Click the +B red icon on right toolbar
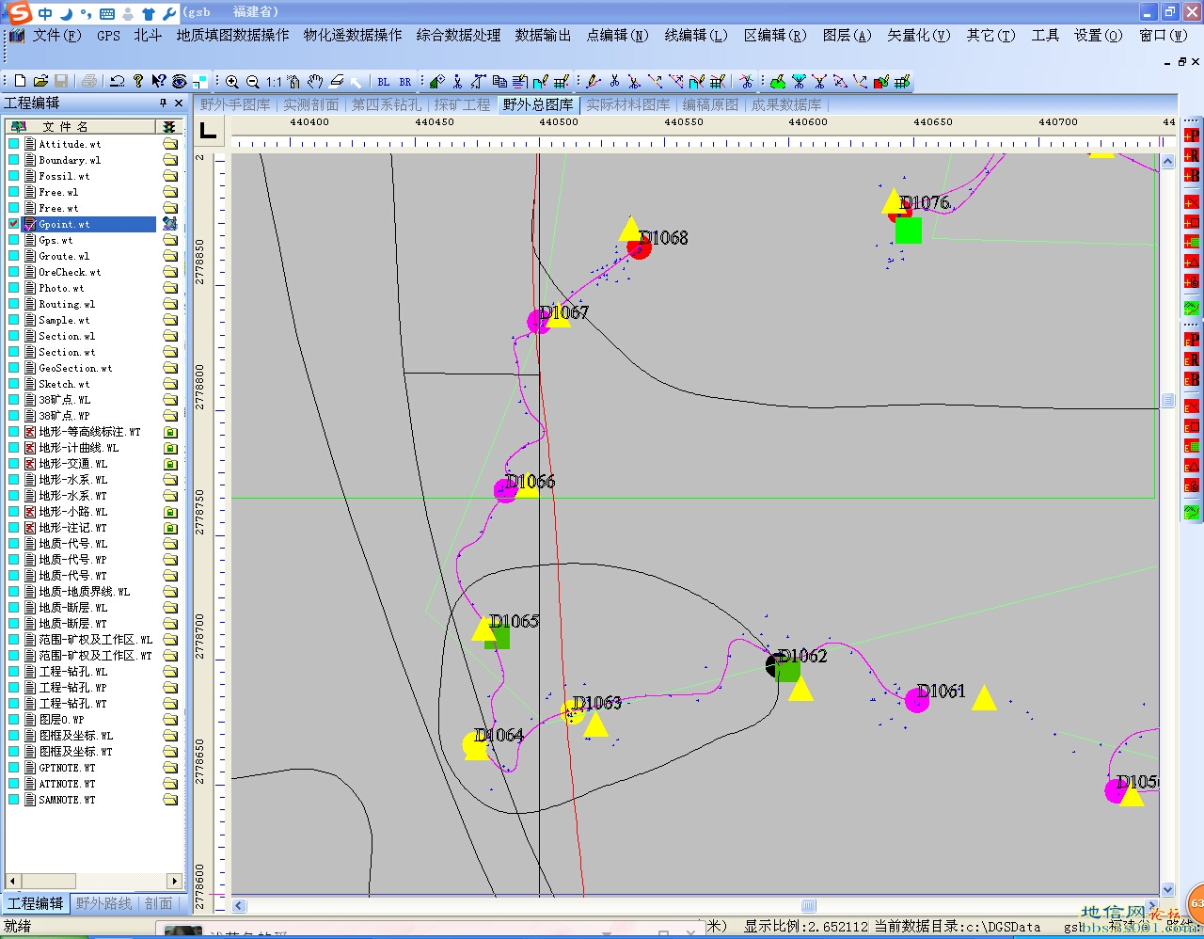The image size is (1204, 939). (x=1192, y=175)
